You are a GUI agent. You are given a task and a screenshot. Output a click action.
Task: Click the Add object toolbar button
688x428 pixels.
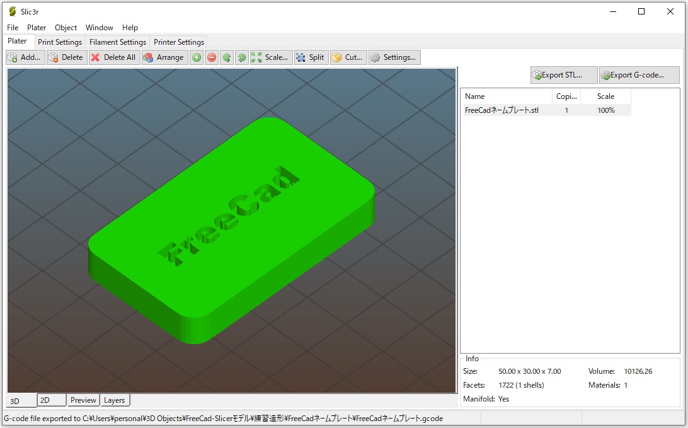tap(25, 57)
